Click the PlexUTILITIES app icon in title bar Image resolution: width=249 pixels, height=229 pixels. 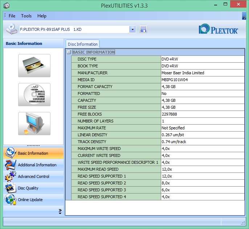tap(7, 5)
